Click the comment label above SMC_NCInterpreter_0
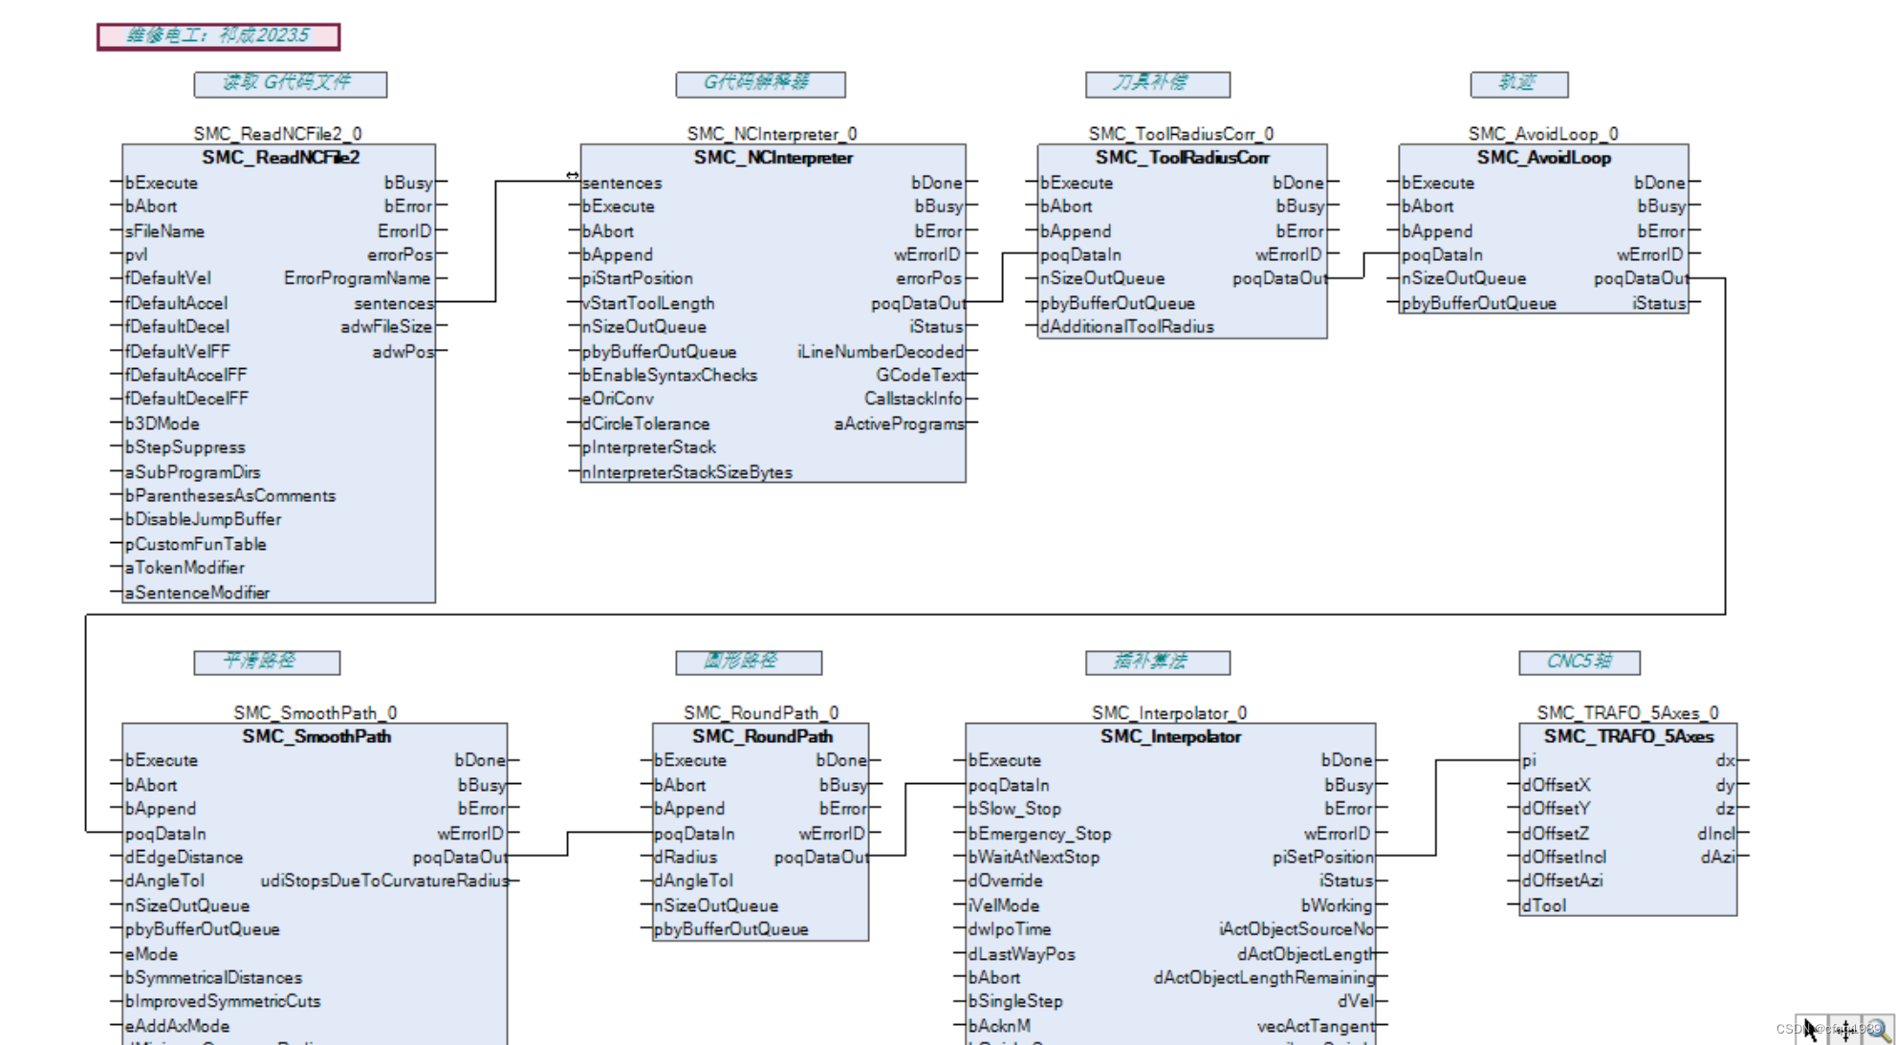Screen dimensions: 1896x1045 [760, 84]
